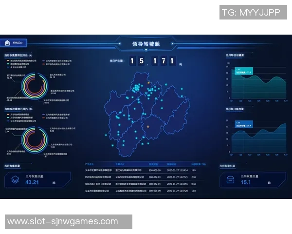Viewport: 292px width, 234px height.
Task: Click the 当月收集总量 43.21 summary card
Action: point(38,180)
